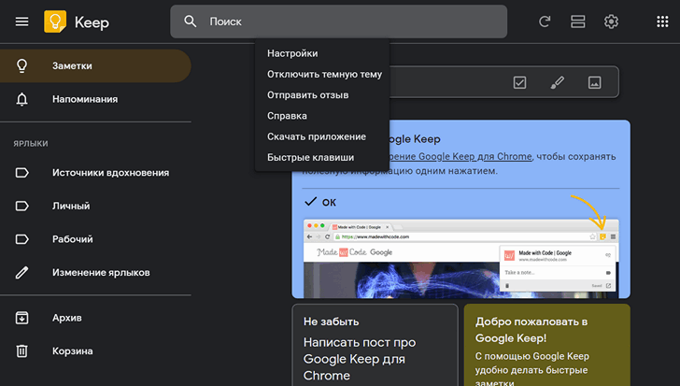Create a new checklist note

pyautogui.click(x=519, y=82)
